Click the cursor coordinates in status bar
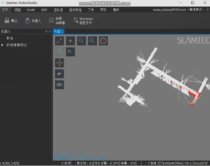Screen dimensions: 210x166 click(x=10, y=163)
